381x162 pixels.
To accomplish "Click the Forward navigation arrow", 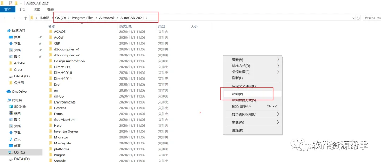I will 14,18.
